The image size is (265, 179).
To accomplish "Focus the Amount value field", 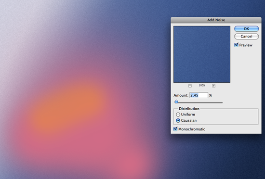I will click(x=199, y=95).
